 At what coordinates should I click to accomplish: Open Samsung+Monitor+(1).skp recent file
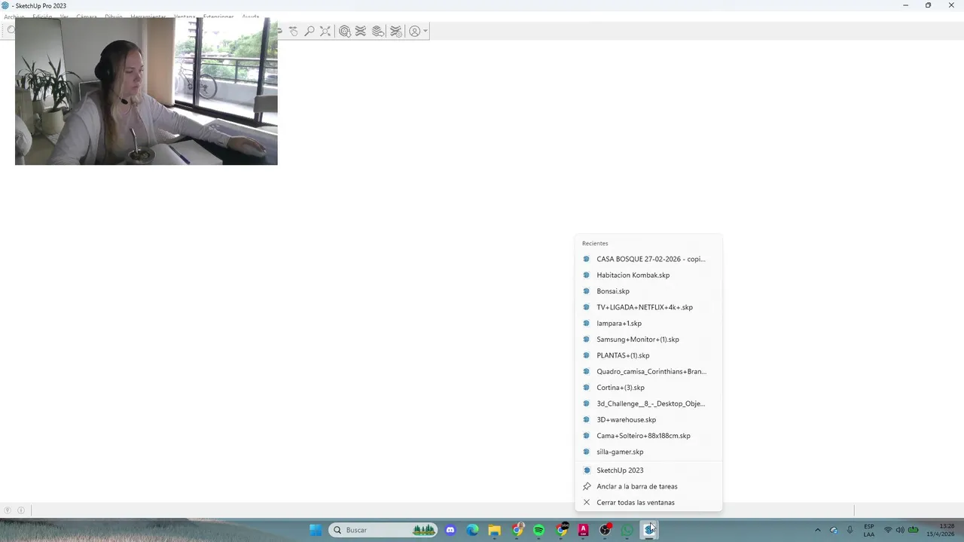coord(648,340)
